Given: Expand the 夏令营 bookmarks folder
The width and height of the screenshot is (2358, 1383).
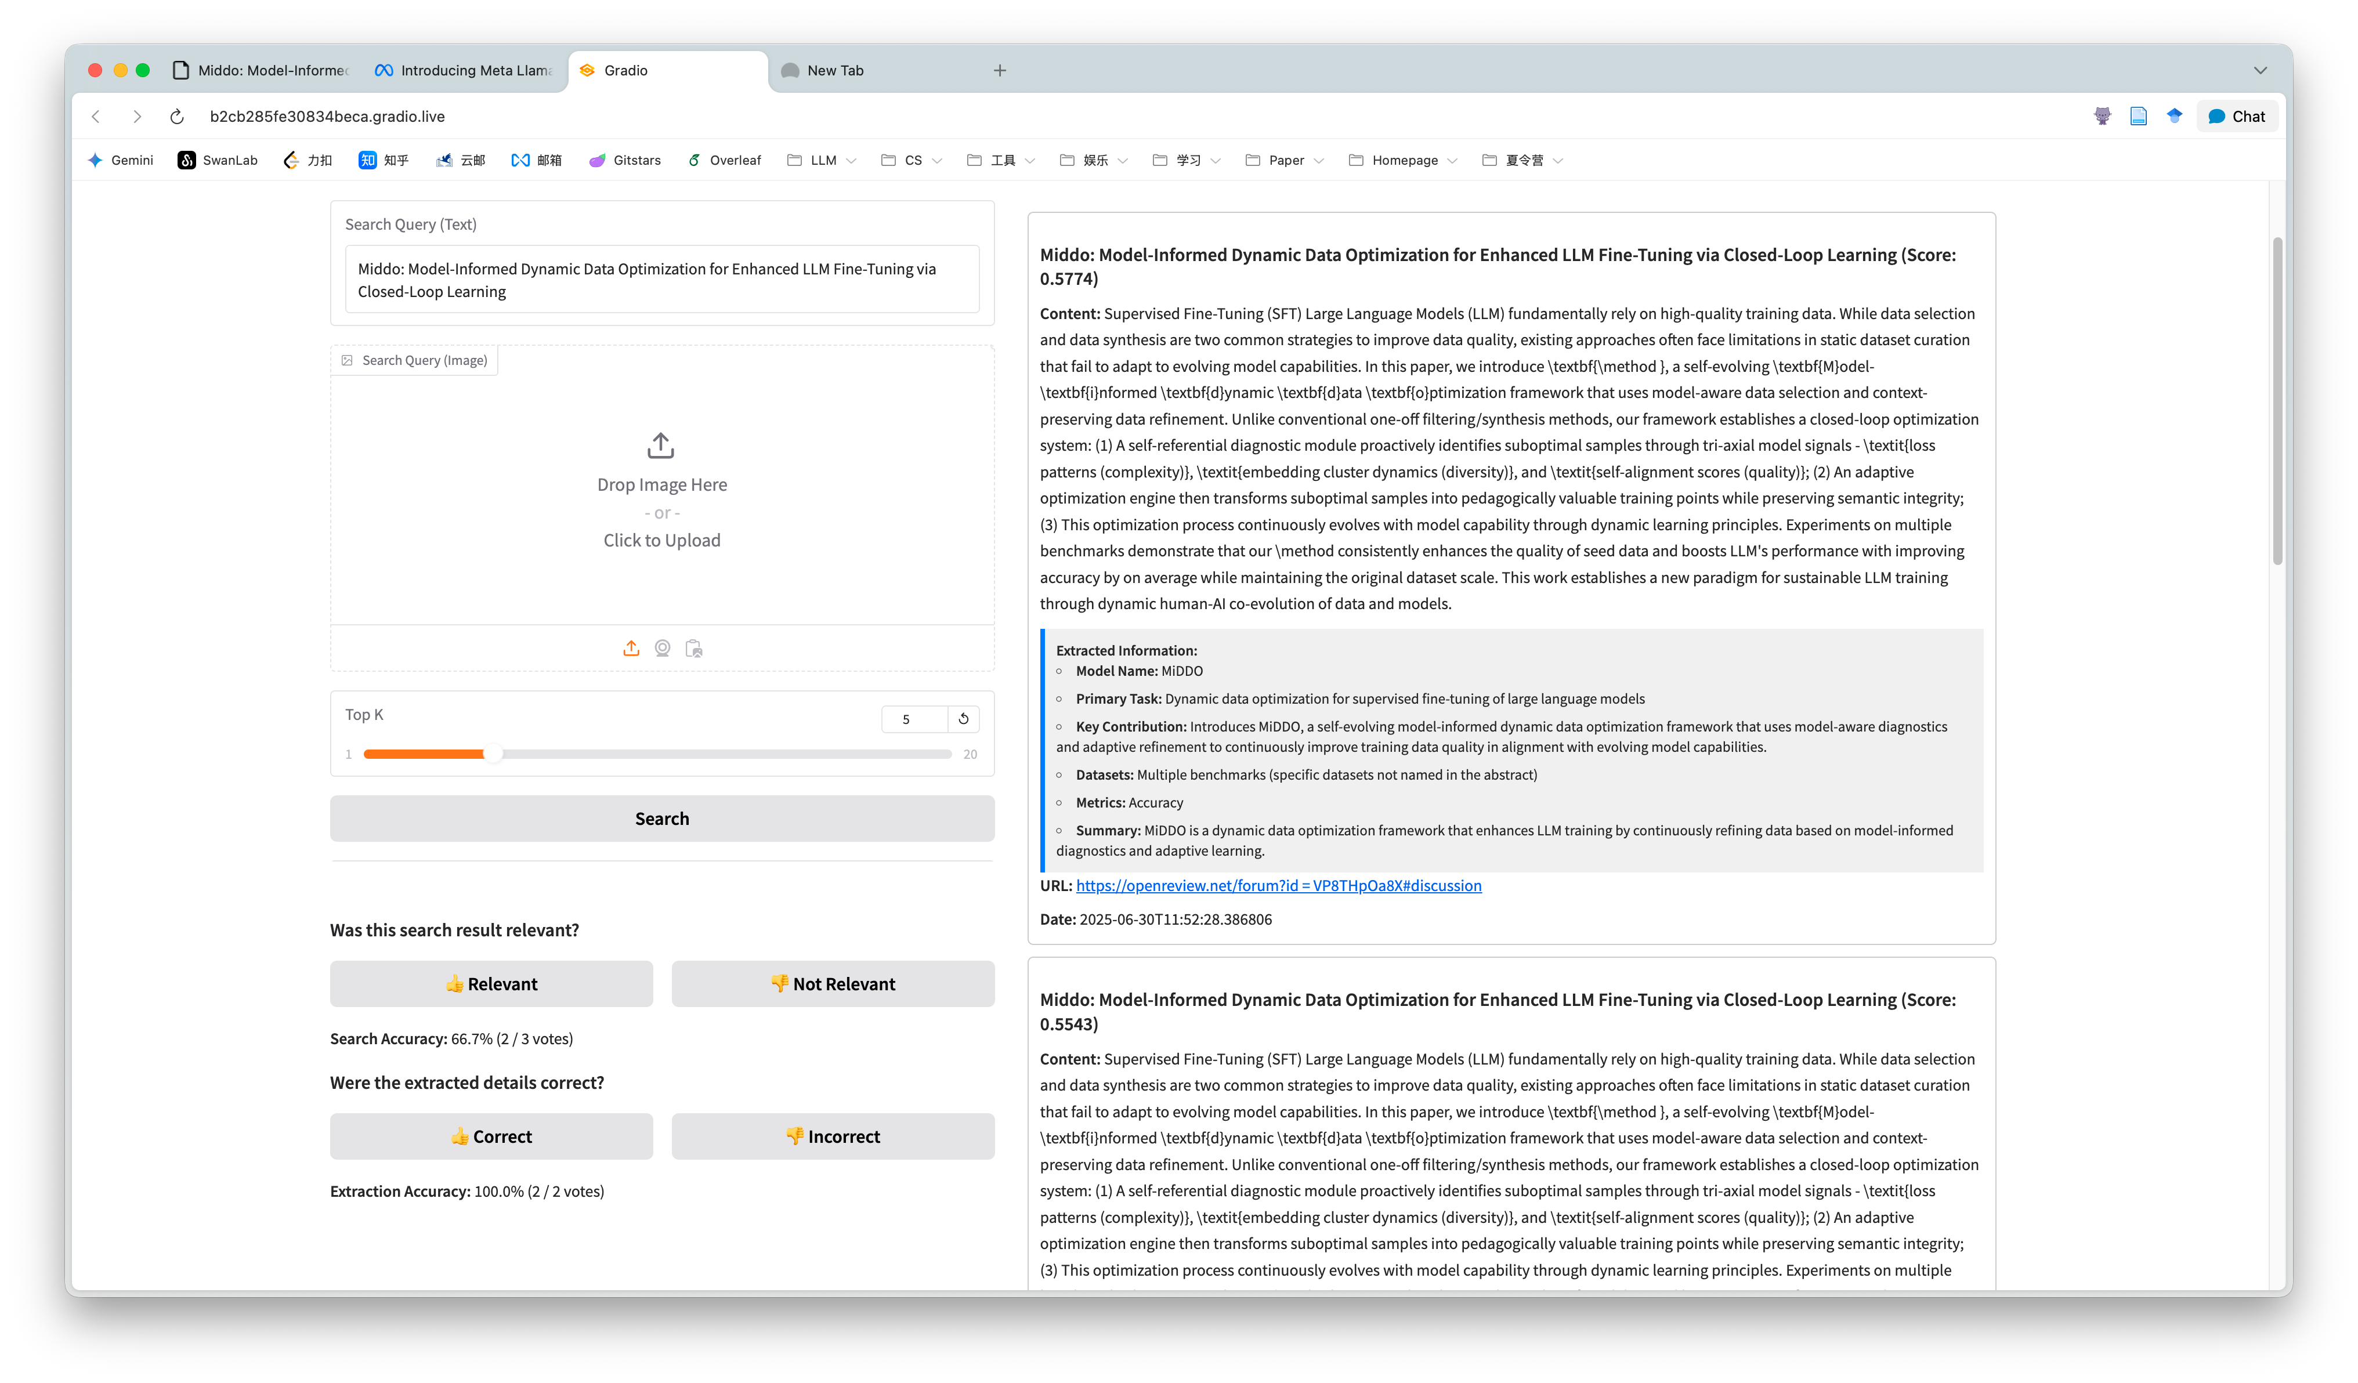Looking at the screenshot, I should (1522, 160).
